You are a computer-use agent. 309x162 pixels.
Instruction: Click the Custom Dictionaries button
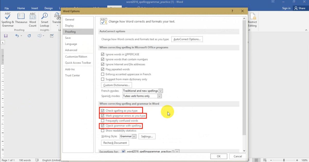tap(117, 85)
